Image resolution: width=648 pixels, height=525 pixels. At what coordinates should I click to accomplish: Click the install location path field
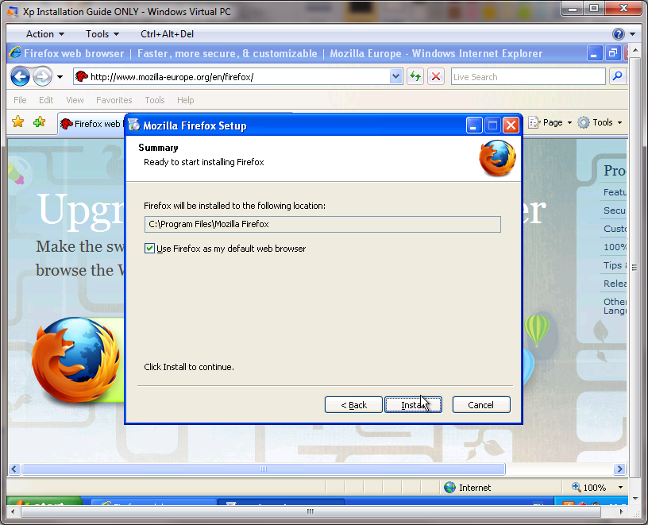pyautogui.click(x=322, y=224)
